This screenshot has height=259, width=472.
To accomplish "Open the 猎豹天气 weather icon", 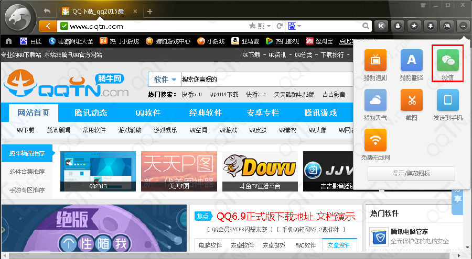I will pyautogui.click(x=375, y=100).
